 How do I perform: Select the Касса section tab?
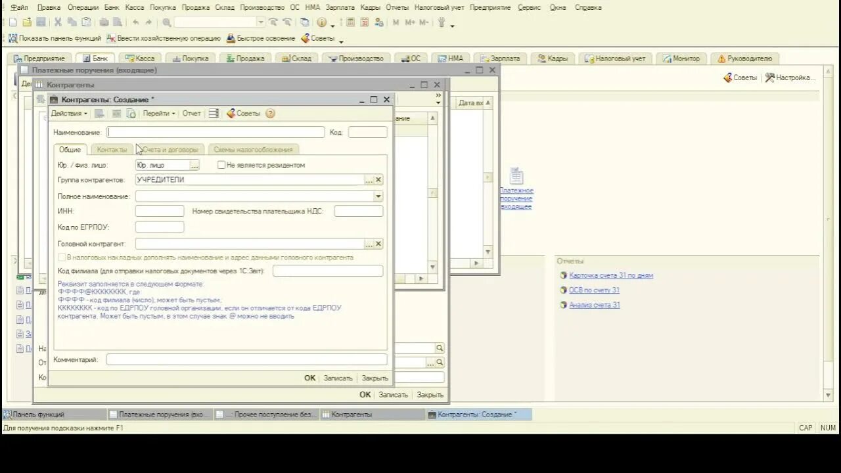point(139,58)
